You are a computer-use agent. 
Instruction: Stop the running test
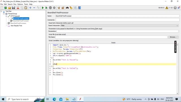50,8
